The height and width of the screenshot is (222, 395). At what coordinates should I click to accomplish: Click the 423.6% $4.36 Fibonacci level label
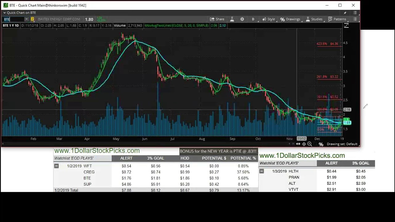pos(327,44)
